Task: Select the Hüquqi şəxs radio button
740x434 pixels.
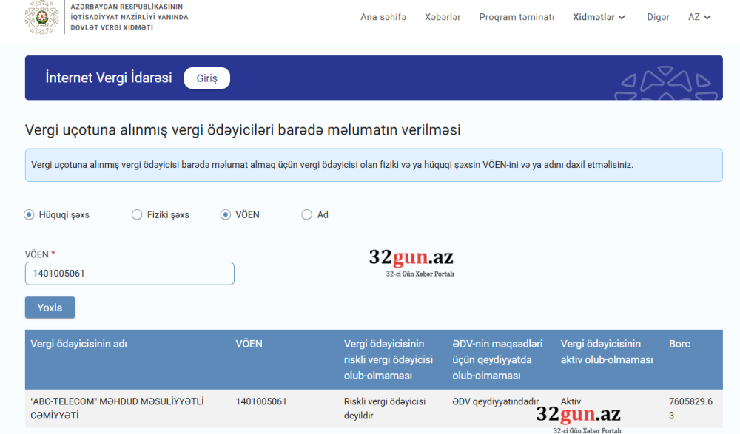Action: pyautogui.click(x=30, y=215)
